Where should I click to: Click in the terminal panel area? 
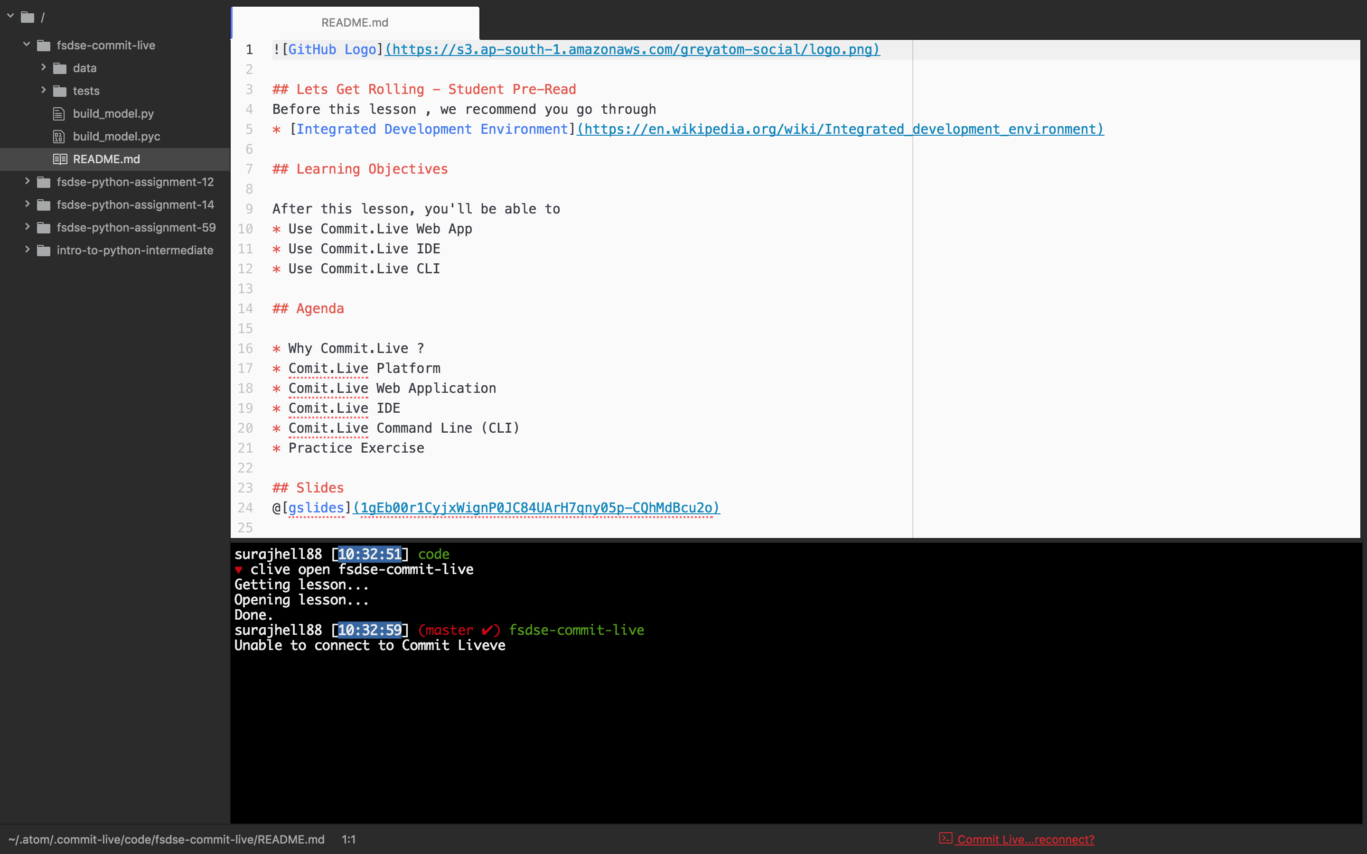791,734
